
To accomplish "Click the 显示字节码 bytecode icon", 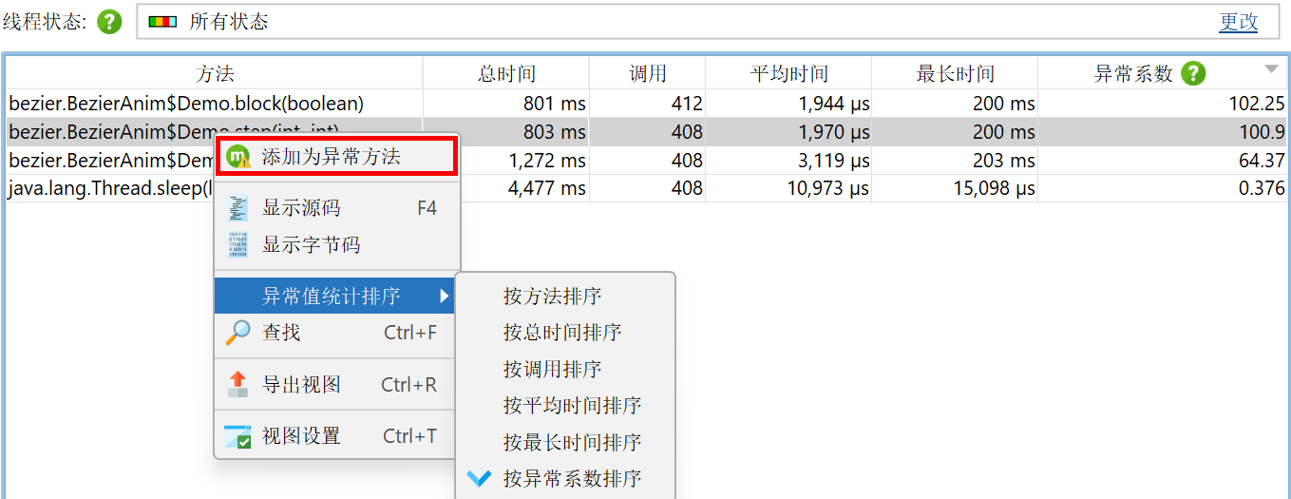I will [x=238, y=244].
